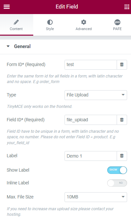Open the widgets grid panel

click(127, 7)
